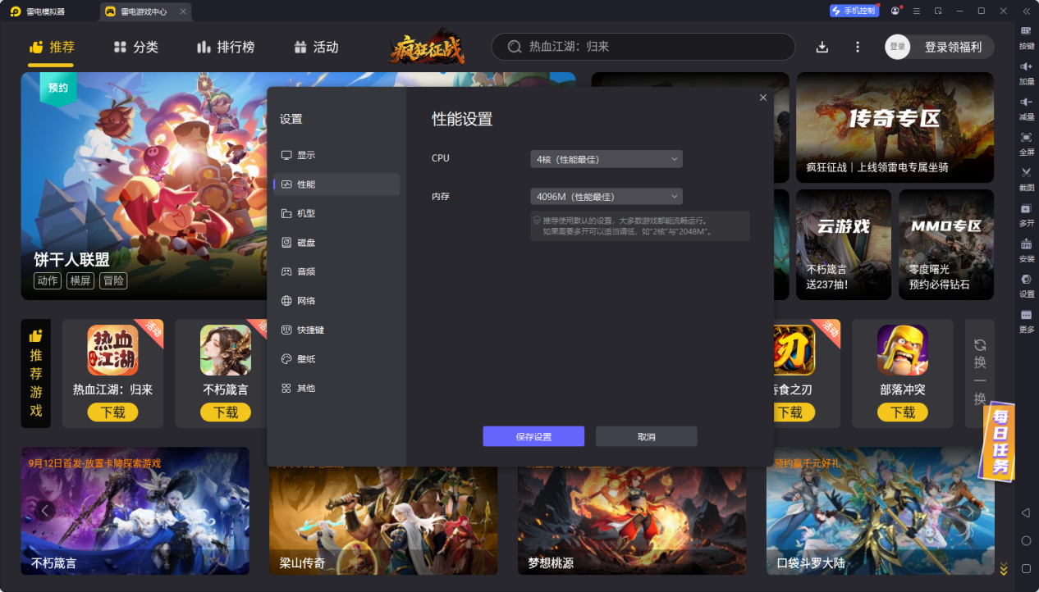
Task: Open the 其他 other settings section
Action: coord(336,388)
